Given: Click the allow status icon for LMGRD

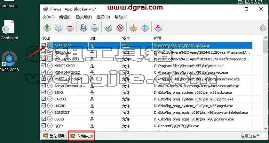Looking at the screenshot, I should click(50, 106).
